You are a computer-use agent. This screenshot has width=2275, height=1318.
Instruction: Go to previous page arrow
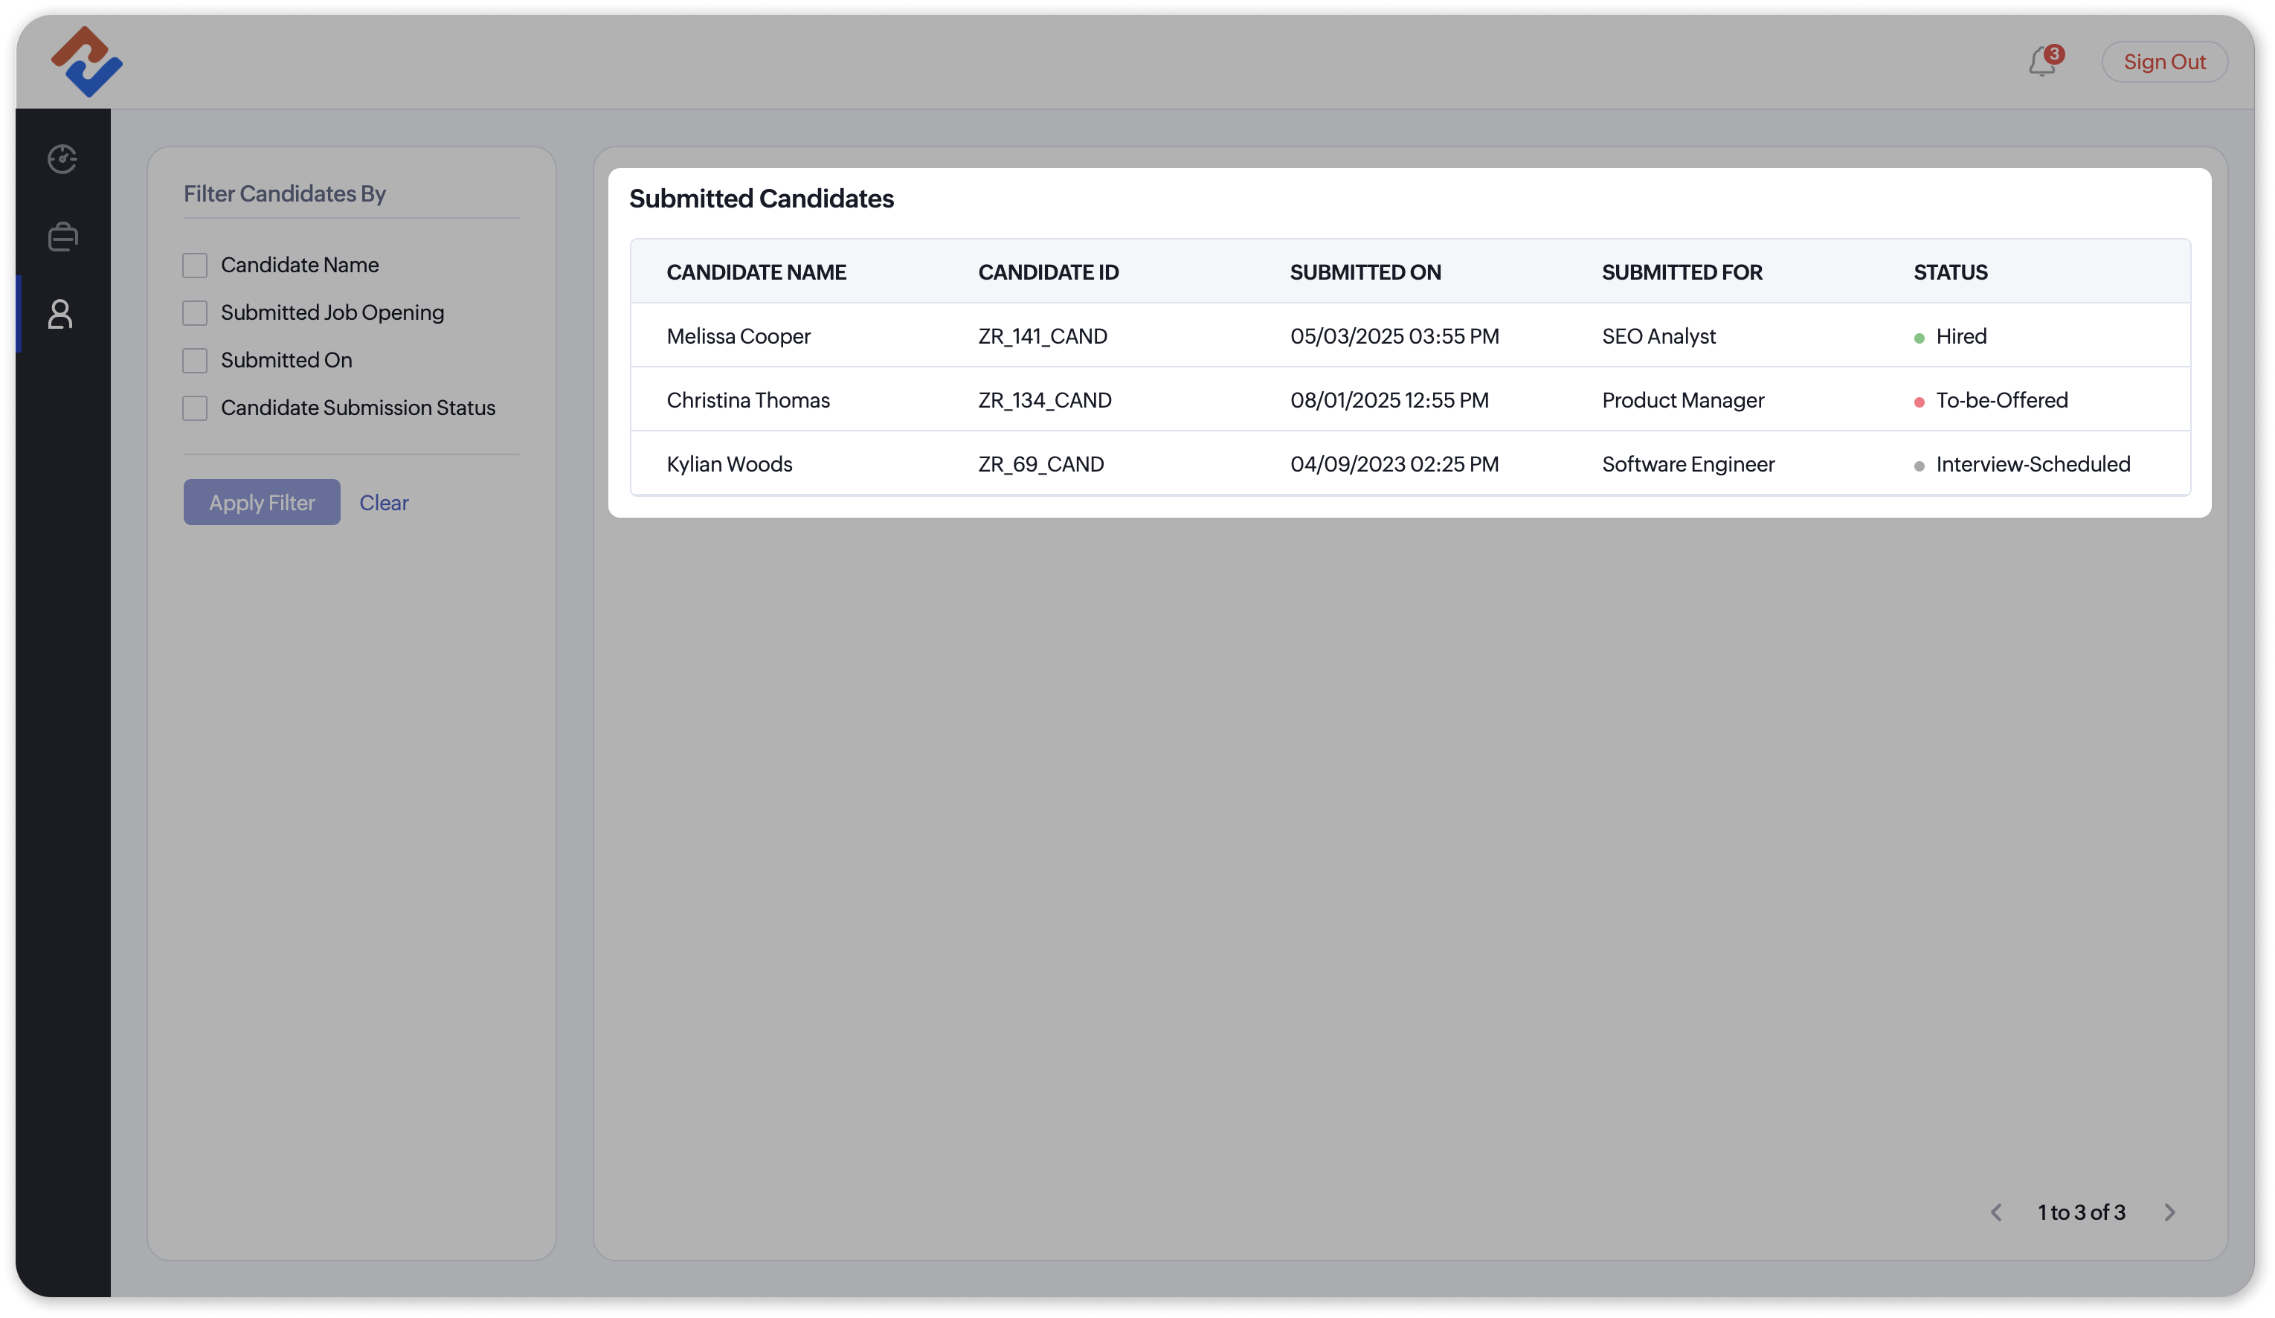(1996, 1212)
